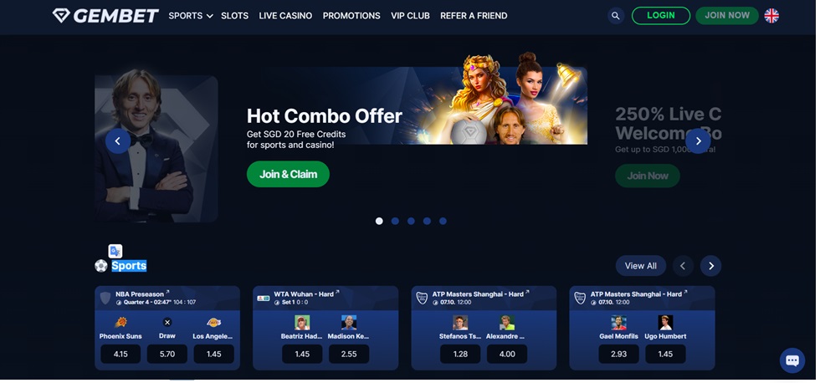Click the banner previous arrow
Image resolution: width=820 pixels, height=383 pixels.
coord(118,141)
